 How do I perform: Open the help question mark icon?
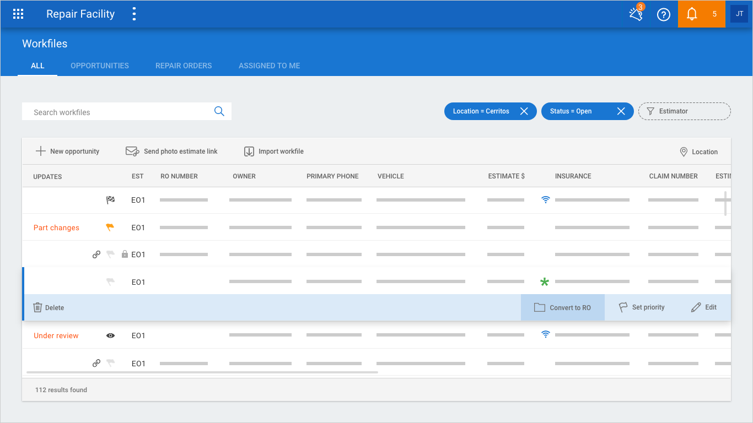point(664,14)
